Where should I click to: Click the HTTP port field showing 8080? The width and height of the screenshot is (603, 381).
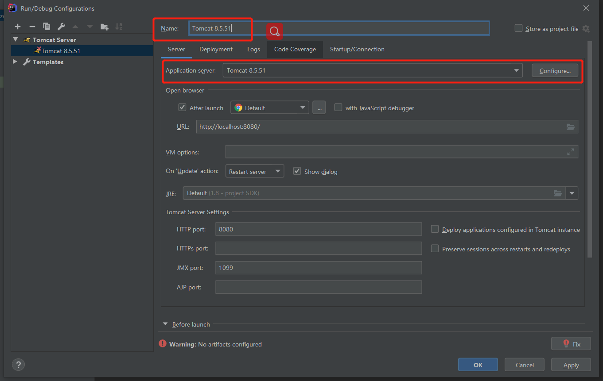(x=319, y=229)
